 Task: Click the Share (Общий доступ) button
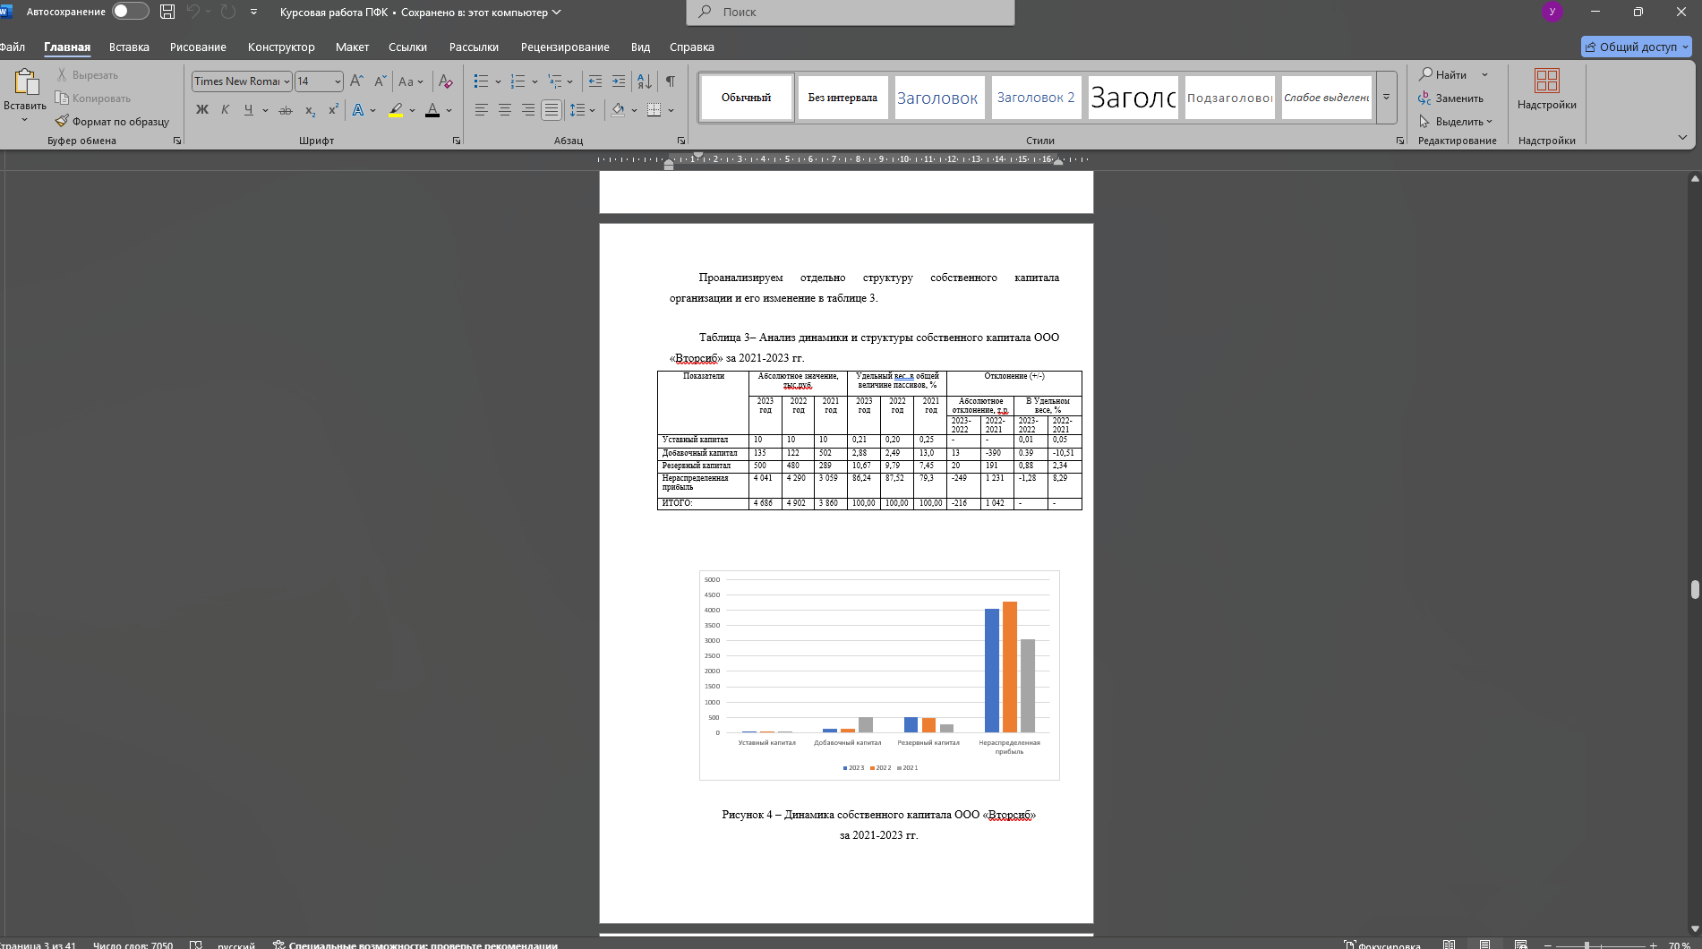(1636, 47)
